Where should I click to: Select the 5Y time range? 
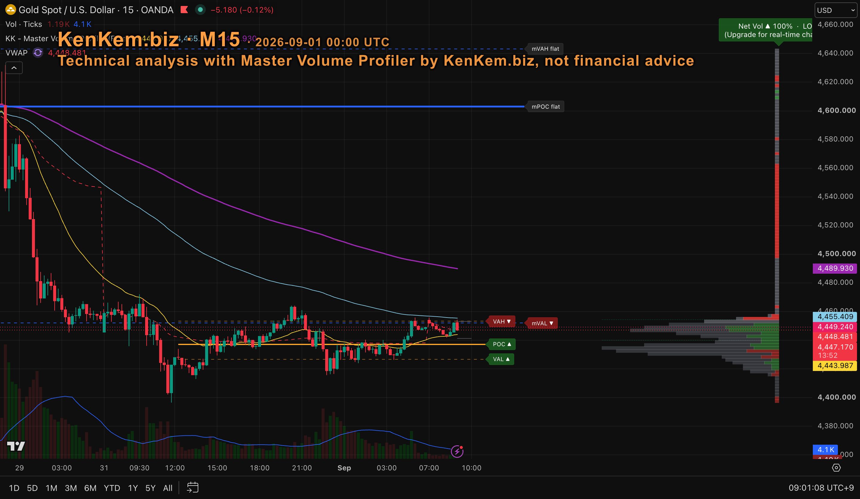click(150, 488)
